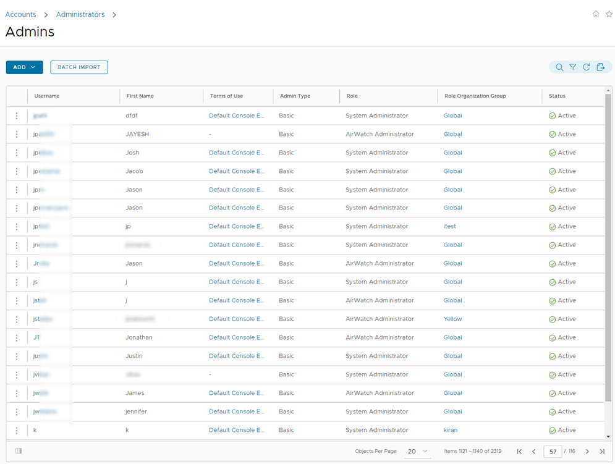Sort by Status column header
The height and width of the screenshot is (464, 615).
[x=557, y=96]
